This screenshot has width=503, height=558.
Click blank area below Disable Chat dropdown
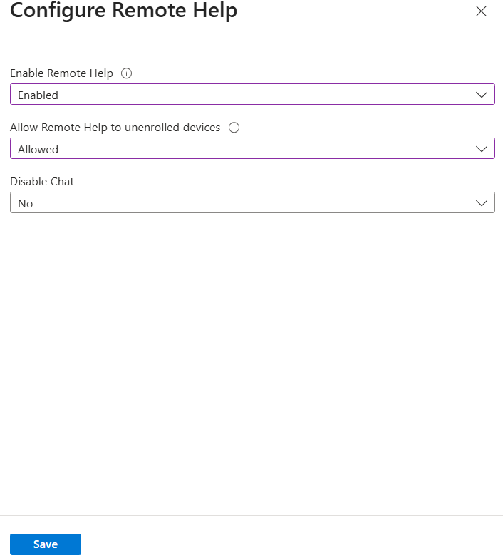click(251, 356)
